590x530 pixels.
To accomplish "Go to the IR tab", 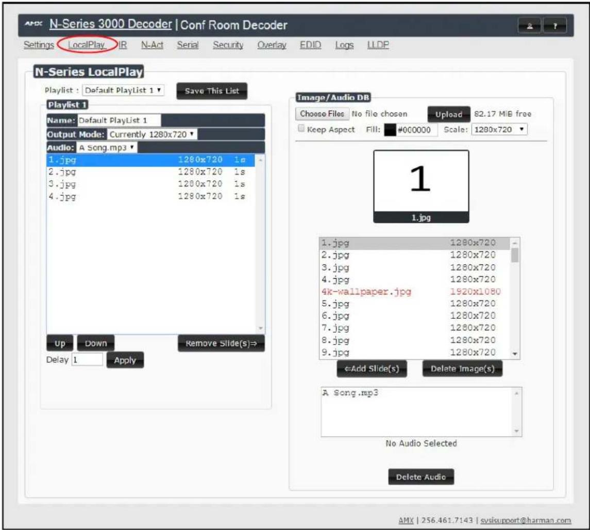I will pyautogui.click(x=123, y=45).
